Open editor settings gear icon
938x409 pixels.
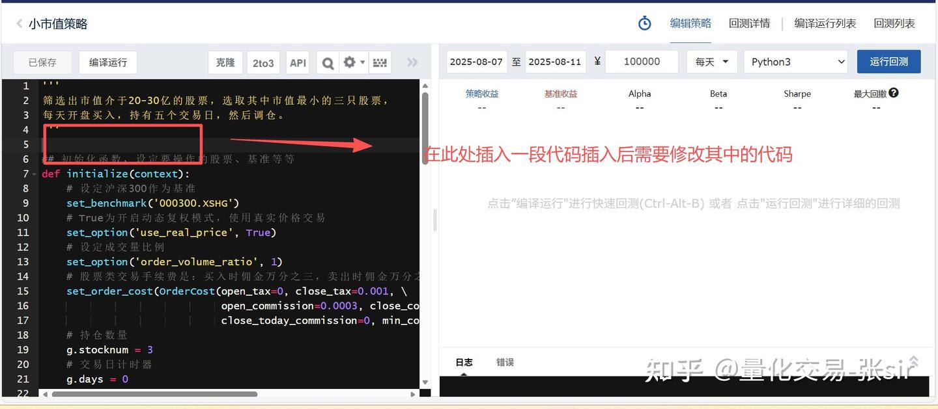[349, 62]
